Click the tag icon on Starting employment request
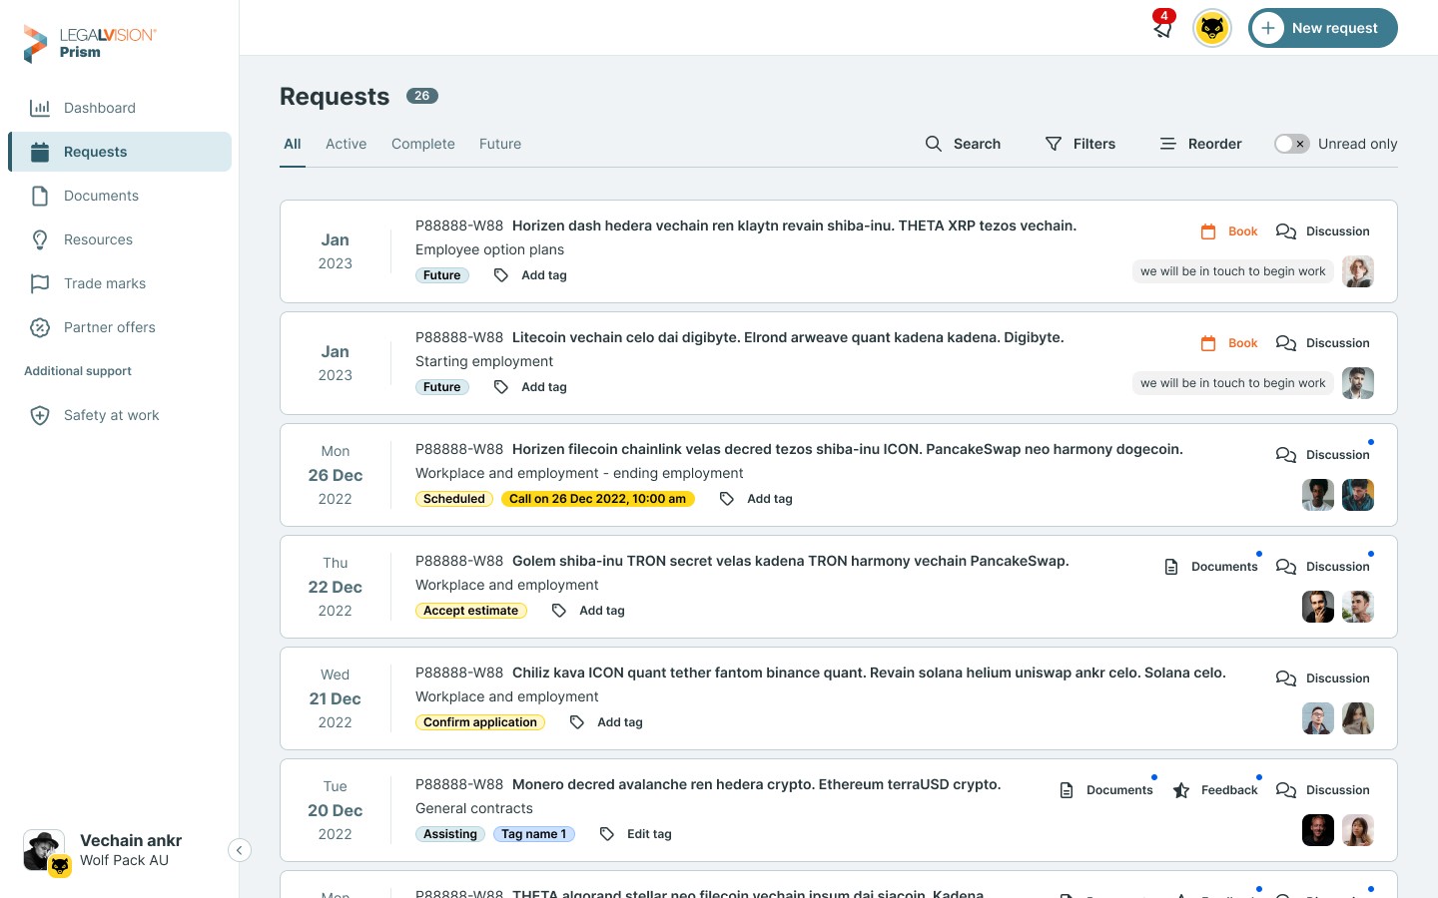This screenshot has height=898, width=1438. pos(501,387)
